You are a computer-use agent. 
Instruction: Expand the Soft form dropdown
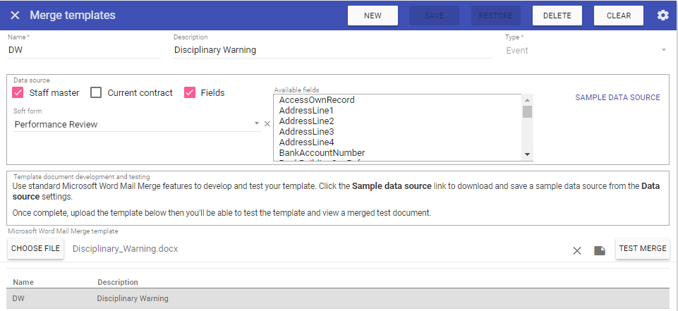[x=257, y=124]
